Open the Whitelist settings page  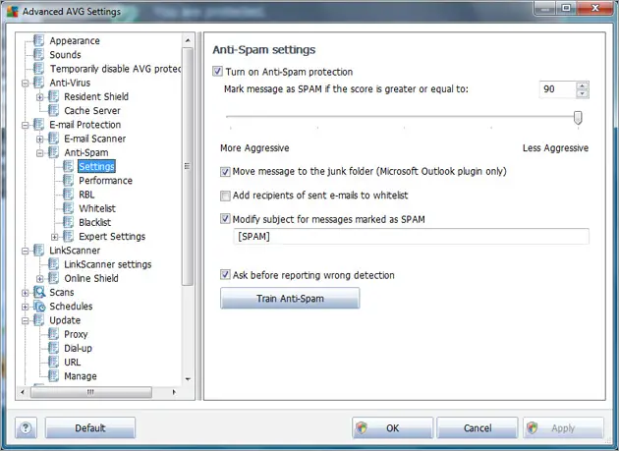click(97, 208)
